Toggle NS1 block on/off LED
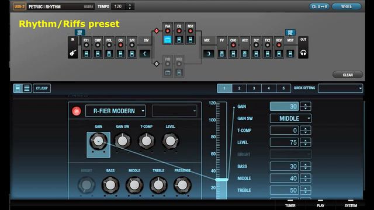 pos(191,31)
